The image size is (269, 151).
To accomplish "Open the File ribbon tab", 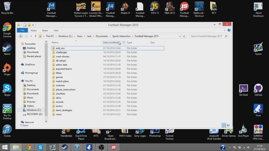I will tap(22, 31).
